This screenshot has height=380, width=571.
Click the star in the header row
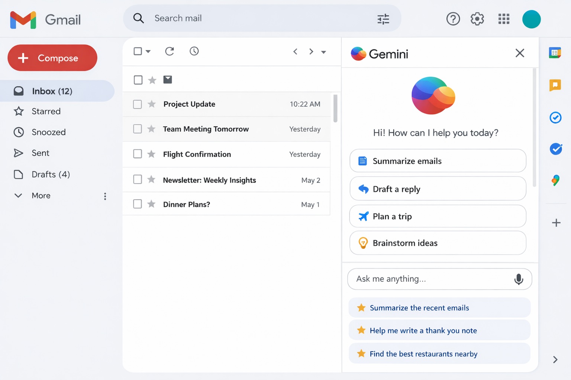152,80
